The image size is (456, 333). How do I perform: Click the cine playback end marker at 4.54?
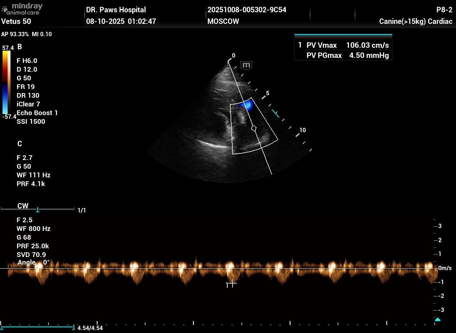coord(74,328)
